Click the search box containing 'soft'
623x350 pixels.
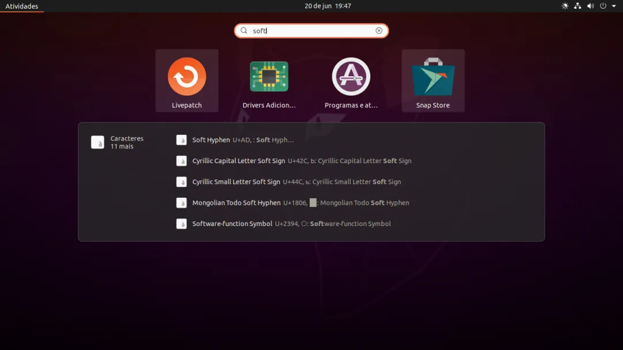[x=311, y=31]
